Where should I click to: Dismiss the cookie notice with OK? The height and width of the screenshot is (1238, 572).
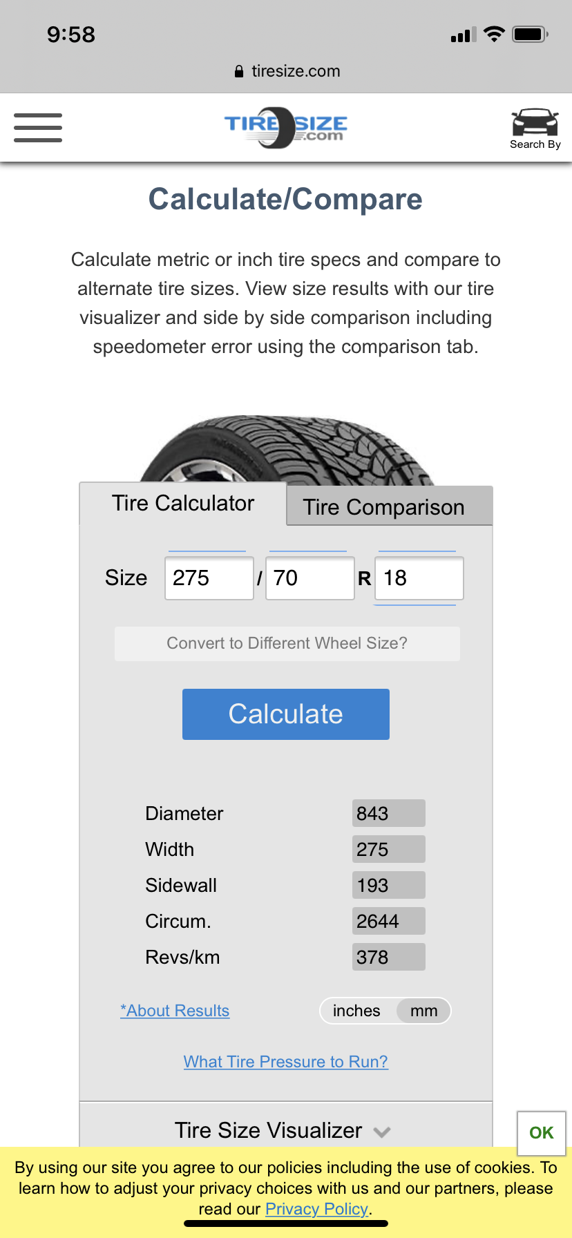pos(541,1132)
